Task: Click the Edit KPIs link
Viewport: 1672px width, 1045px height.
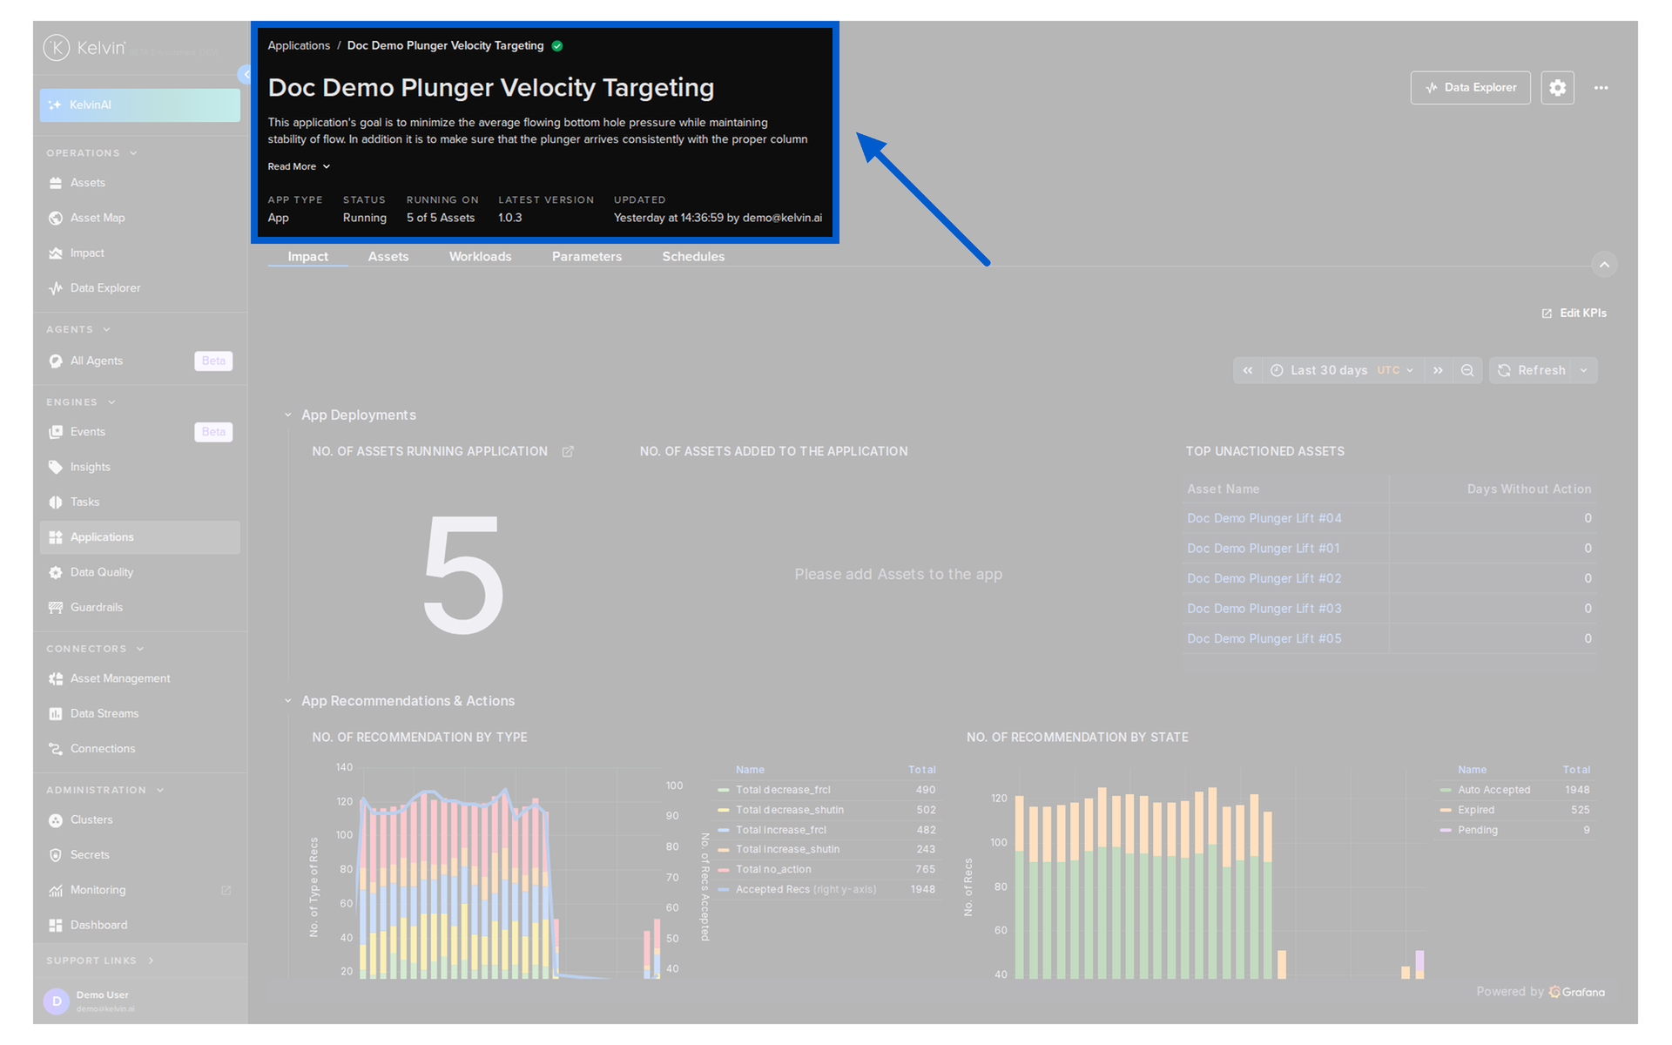Action: coord(1574,313)
